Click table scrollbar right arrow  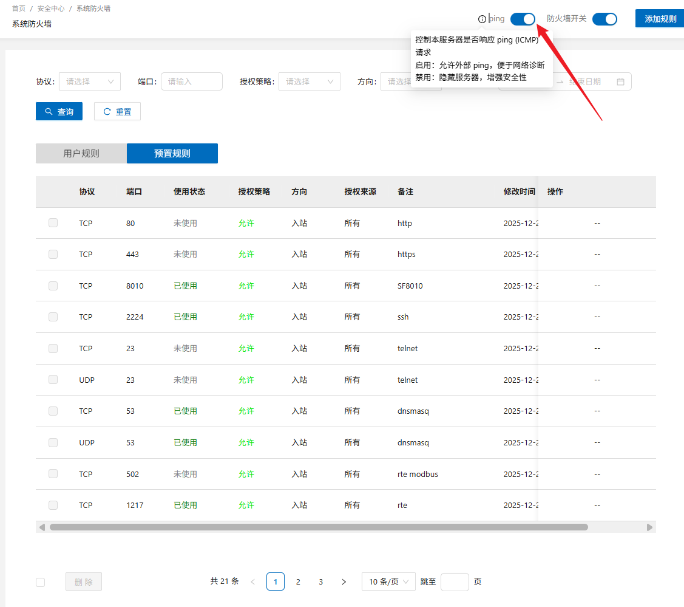pos(649,527)
